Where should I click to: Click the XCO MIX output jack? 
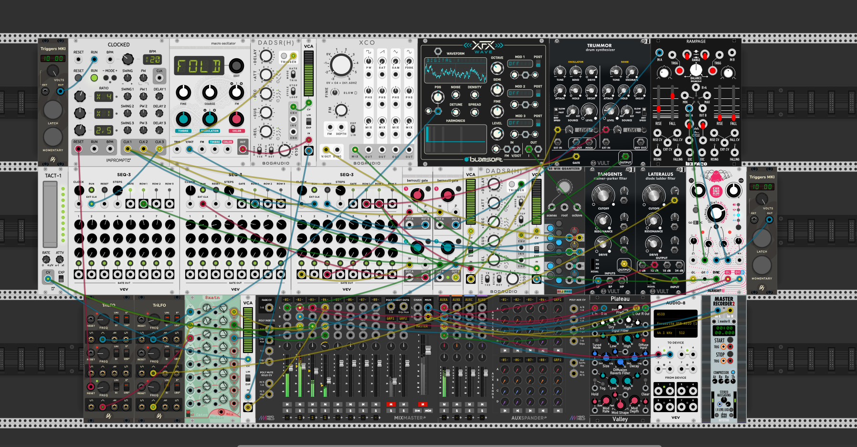[355, 150]
